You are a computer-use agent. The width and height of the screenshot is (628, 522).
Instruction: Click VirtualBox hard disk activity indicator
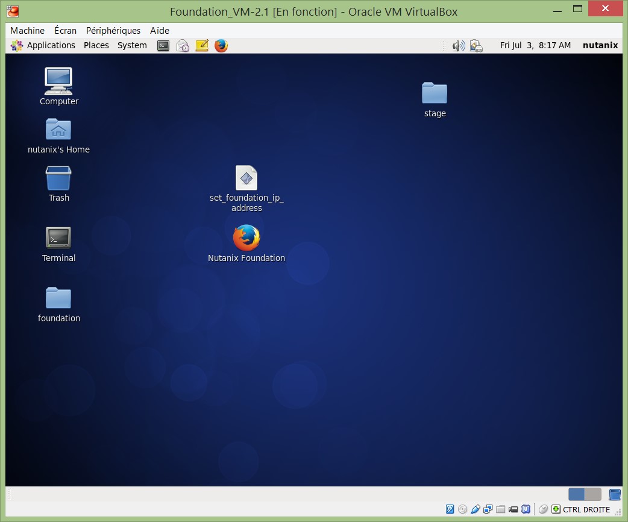point(450,509)
